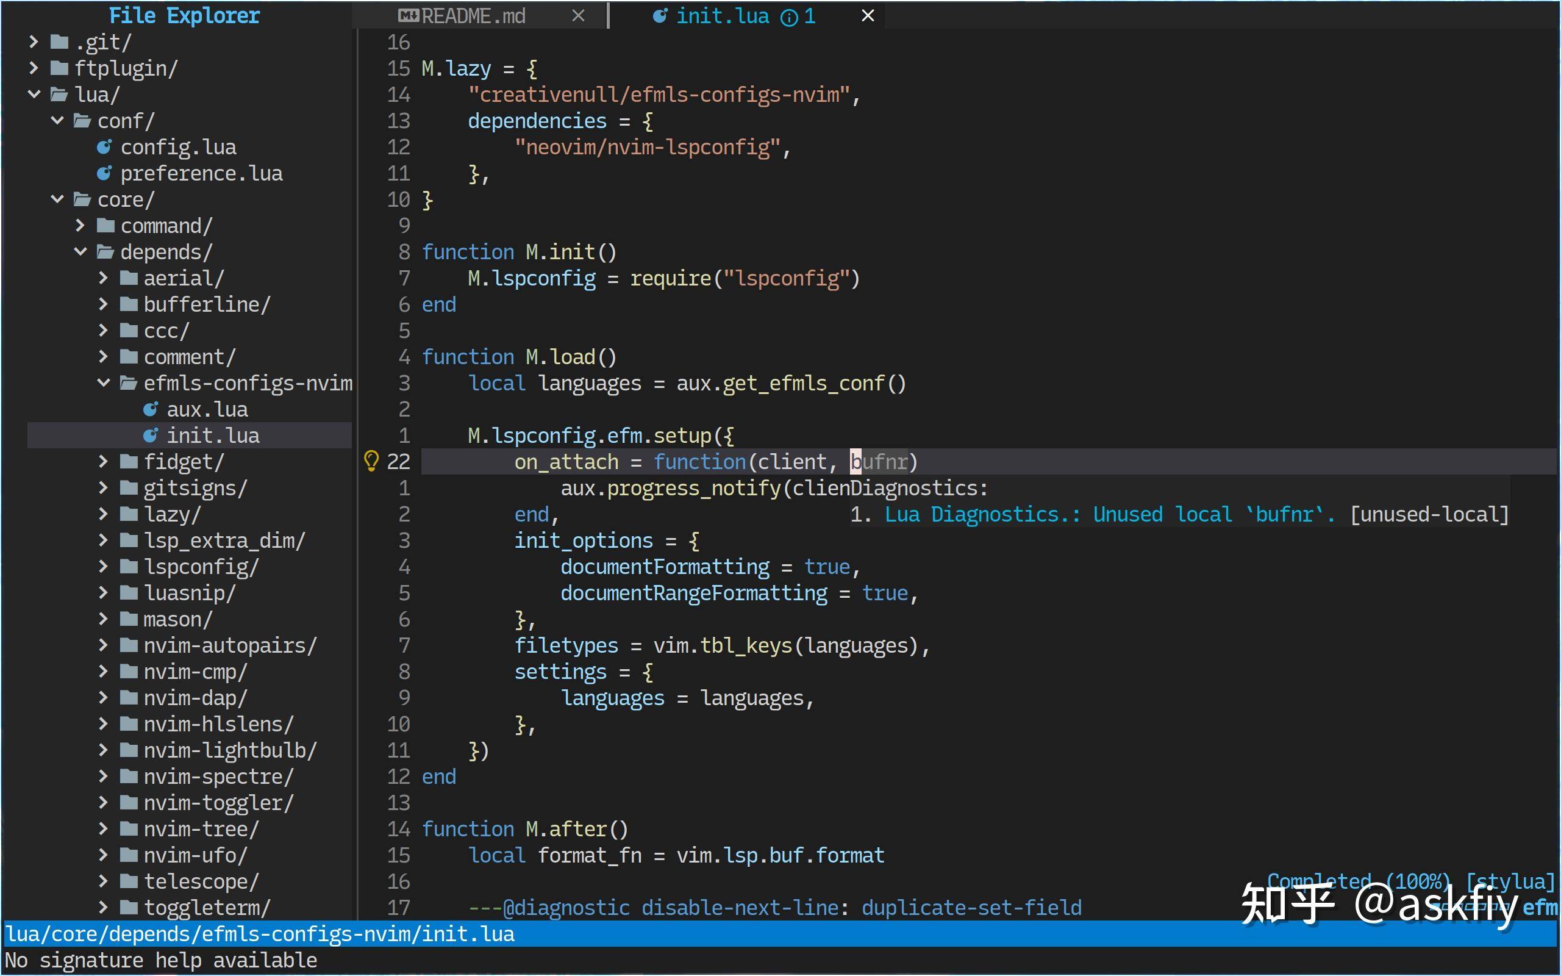Select init.lua in the file explorer
This screenshot has height=976, width=1561.
[x=189, y=436]
